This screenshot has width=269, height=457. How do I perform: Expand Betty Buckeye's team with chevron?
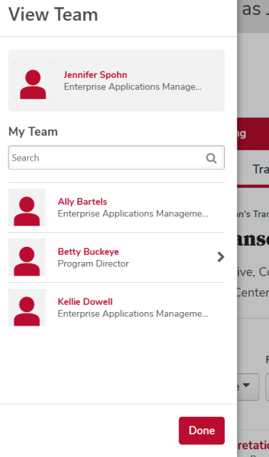click(x=220, y=257)
